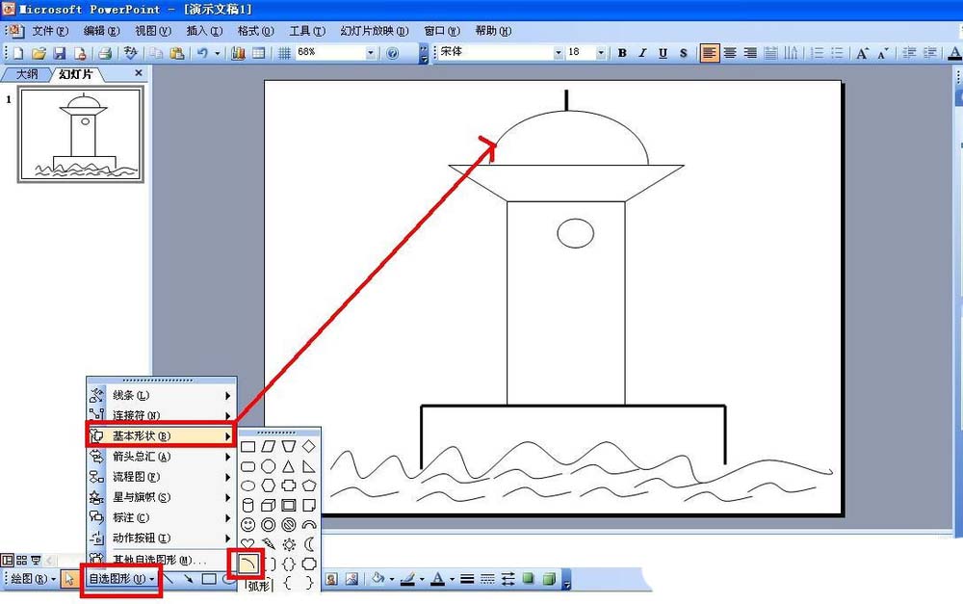
Task: Select the Line tool on drawing toolbar
Action: click(169, 579)
